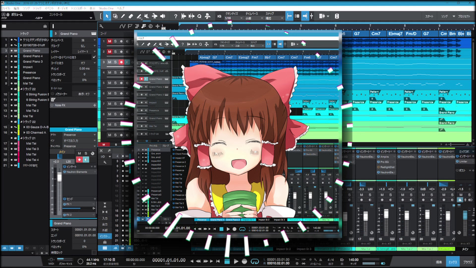Click the Stop button in transport
This screenshot has width=476, height=268.
[x=227, y=262]
